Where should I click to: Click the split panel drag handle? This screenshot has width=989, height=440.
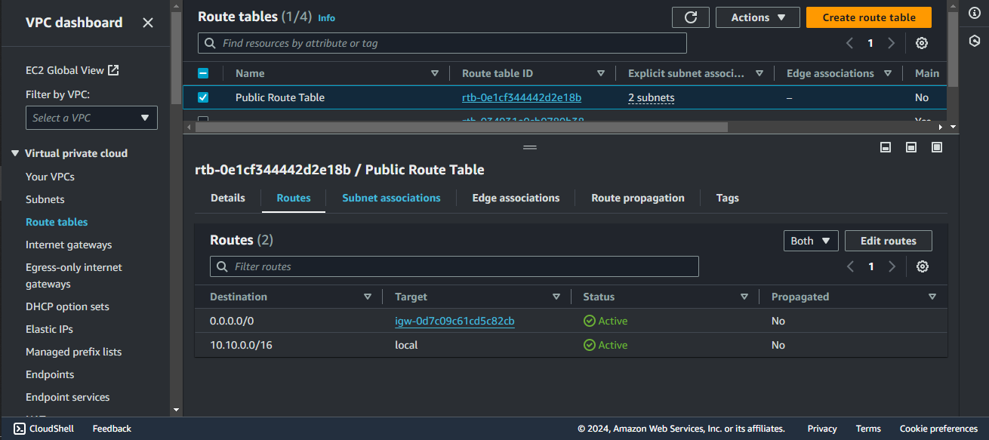click(x=530, y=147)
